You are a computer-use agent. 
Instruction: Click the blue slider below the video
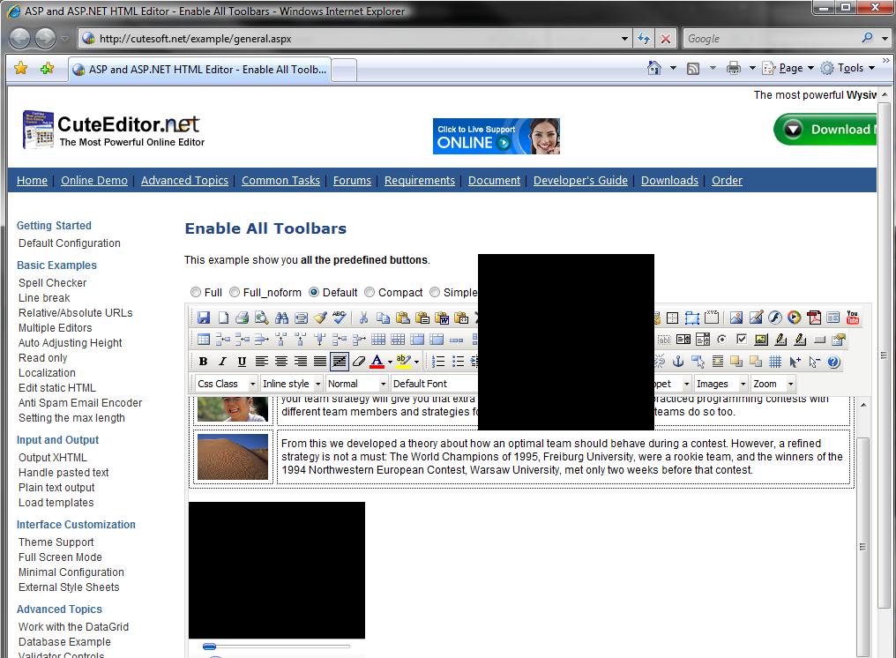point(209,647)
